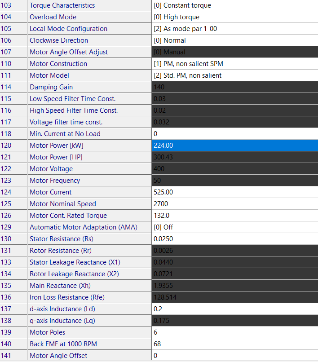Select the Clockwise Direction parameter name
Viewport: 318px width, 362px height.
[x=59, y=40]
